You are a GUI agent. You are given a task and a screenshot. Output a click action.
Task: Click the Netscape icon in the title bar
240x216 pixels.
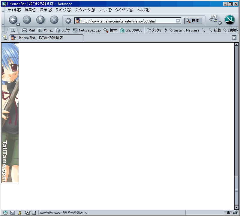tap(4, 4)
